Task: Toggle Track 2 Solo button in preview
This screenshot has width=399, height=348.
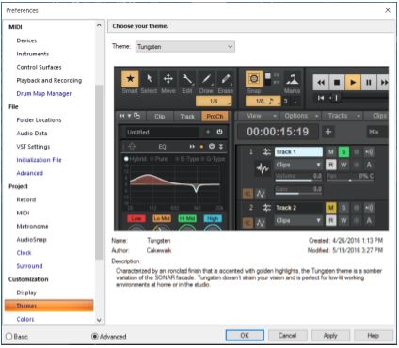Action: (x=343, y=208)
